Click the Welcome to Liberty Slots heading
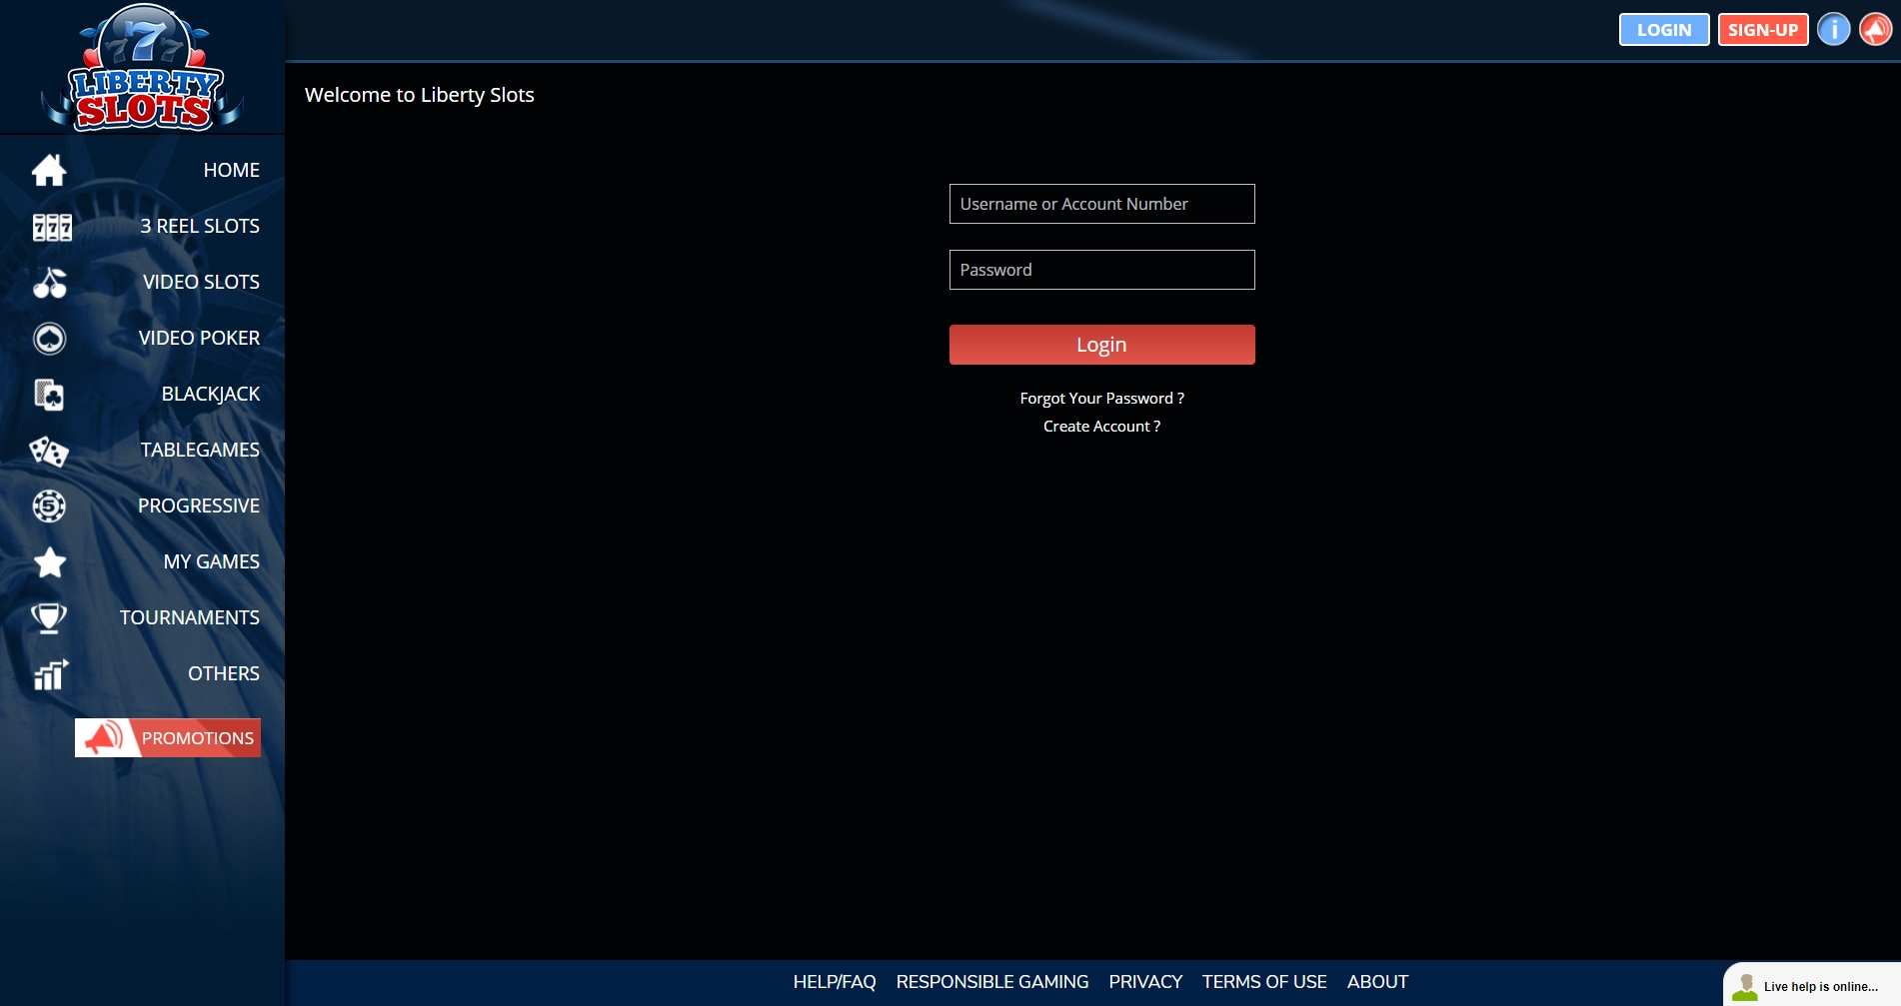 [x=419, y=95]
